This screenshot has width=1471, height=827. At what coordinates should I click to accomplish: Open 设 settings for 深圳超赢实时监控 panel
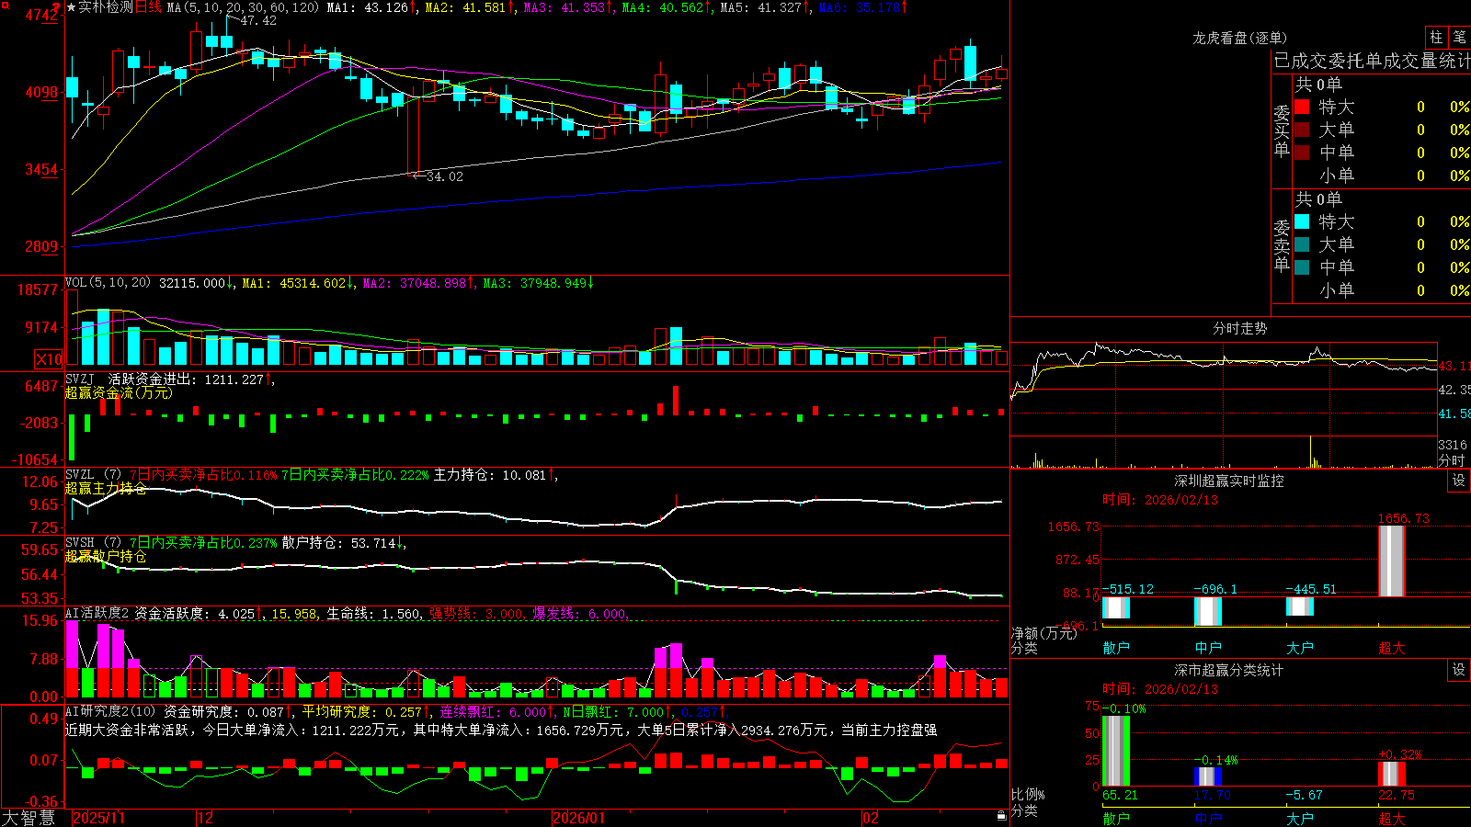1459,481
